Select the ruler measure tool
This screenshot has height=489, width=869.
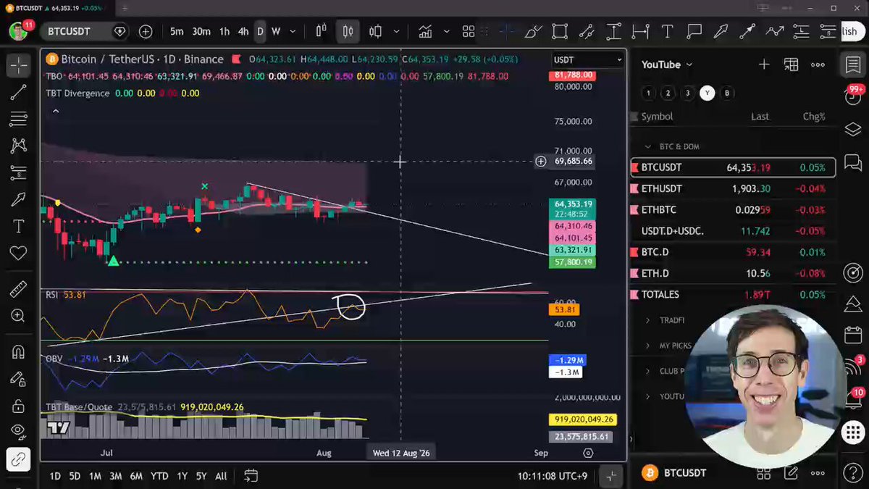click(x=18, y=290)
